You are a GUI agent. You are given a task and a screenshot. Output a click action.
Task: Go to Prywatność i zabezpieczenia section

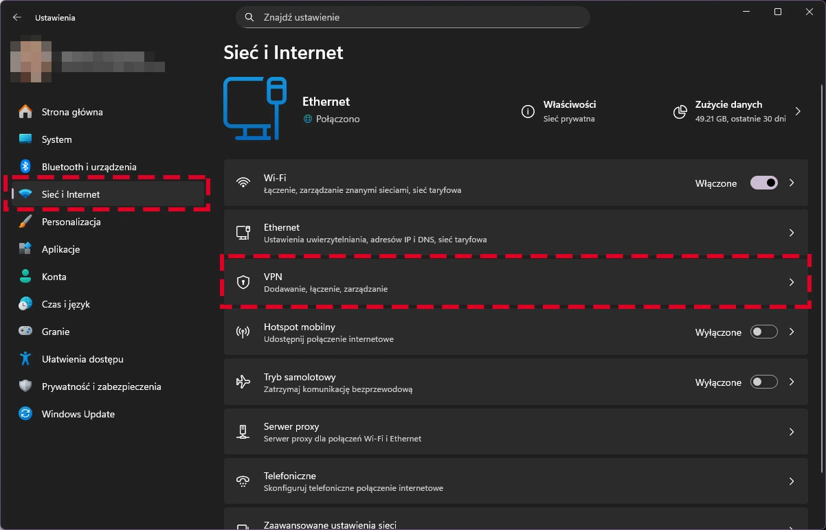[101, 387]
